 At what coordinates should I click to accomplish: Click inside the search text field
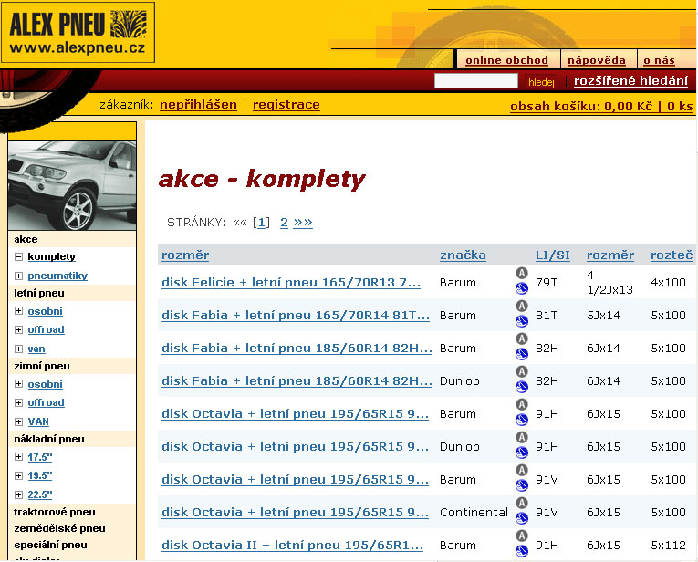coord(476,81)
